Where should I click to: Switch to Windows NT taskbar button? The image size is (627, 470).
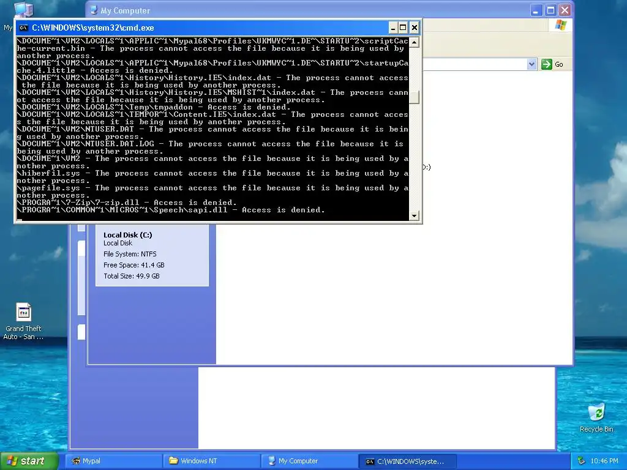pos(212,461)
